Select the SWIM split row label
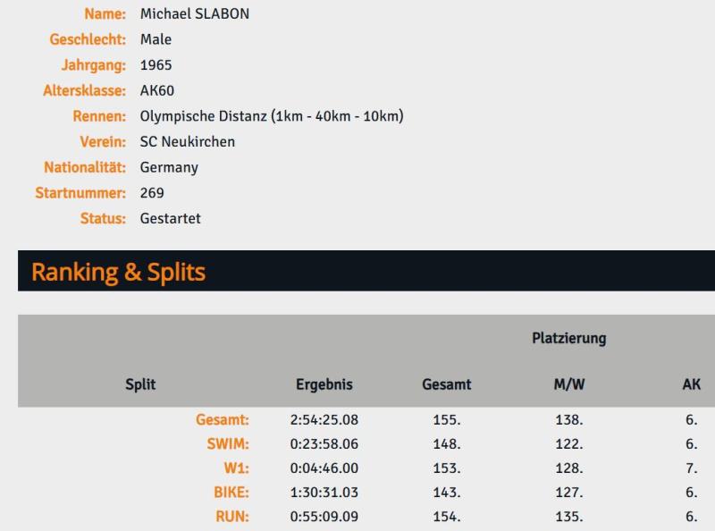The height and width of the screenshot is (531, 715). click(228, 443)
